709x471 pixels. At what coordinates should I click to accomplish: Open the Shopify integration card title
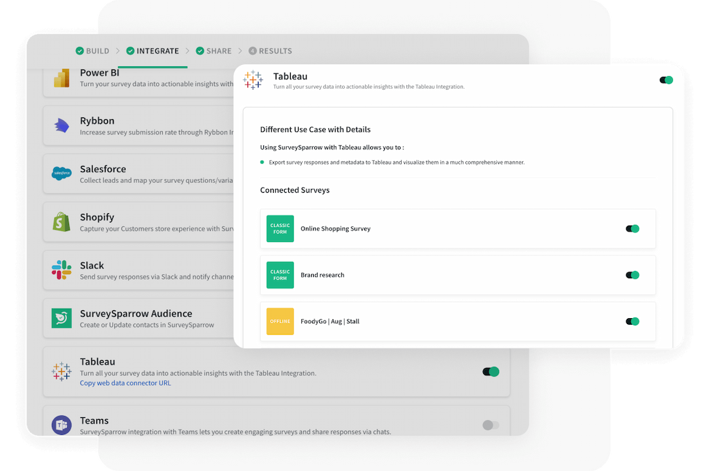pyautogui.click(x=97, y=217)
